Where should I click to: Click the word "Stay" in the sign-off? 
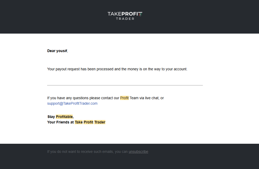coord(51,117)
